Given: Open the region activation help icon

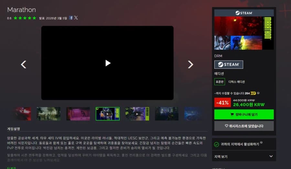Looking at the screenshot, I should point(261,142).
